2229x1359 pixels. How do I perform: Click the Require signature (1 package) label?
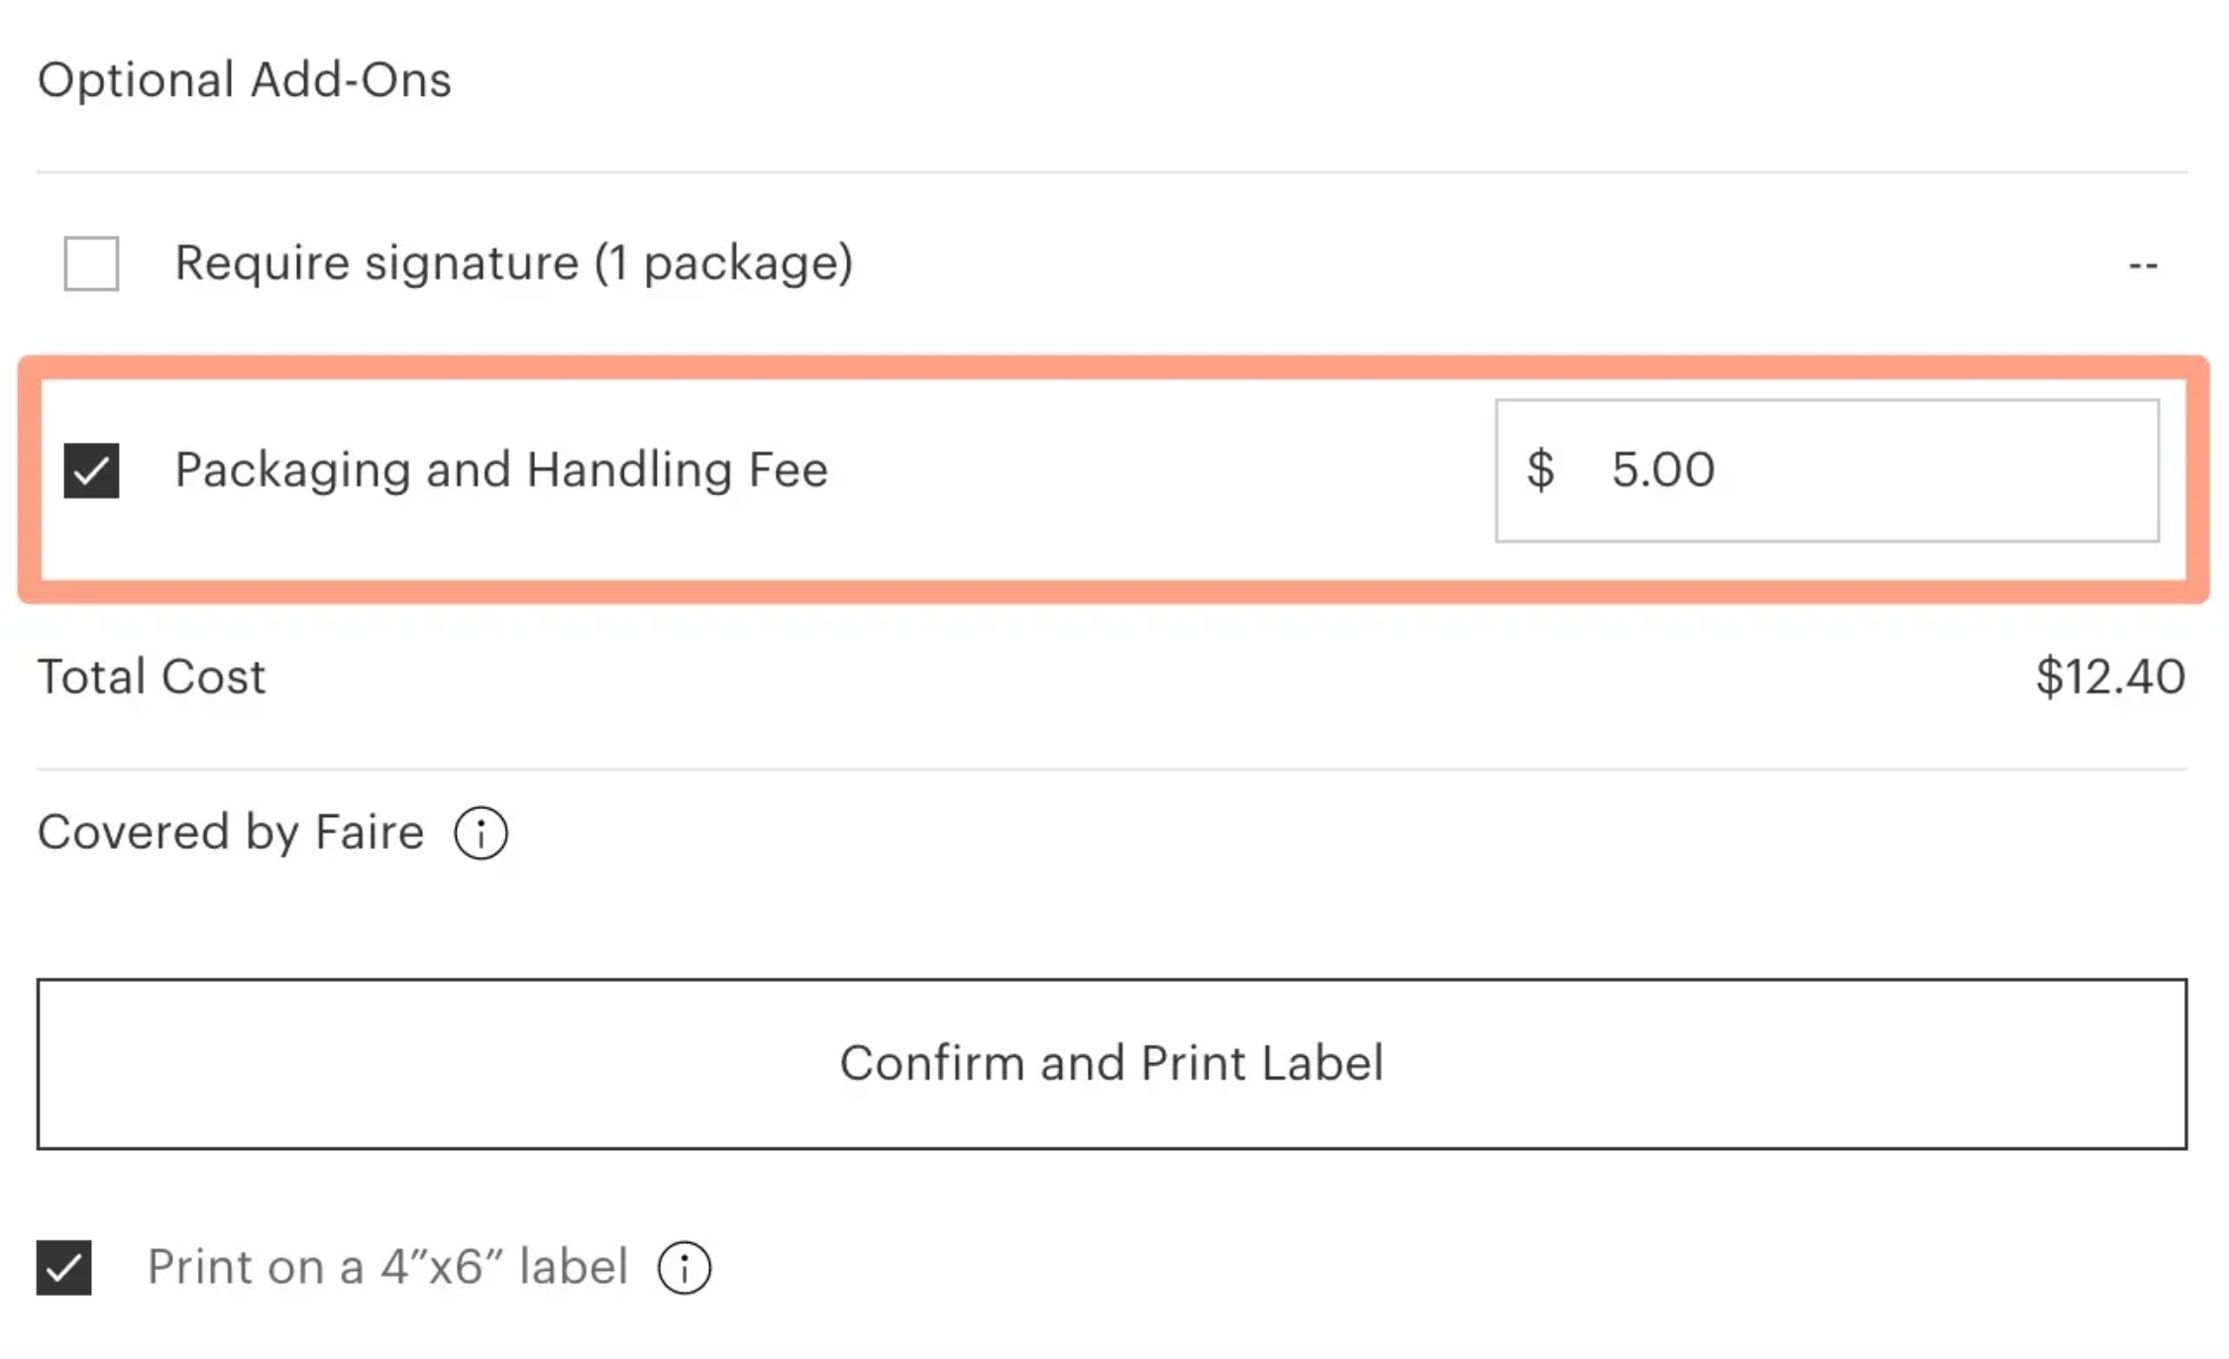pos(513,263)
